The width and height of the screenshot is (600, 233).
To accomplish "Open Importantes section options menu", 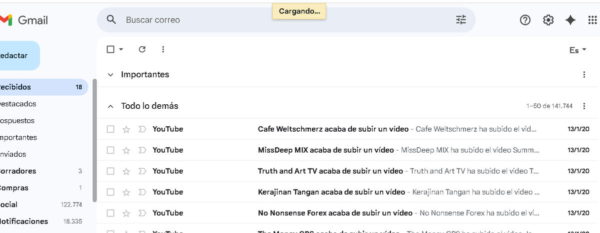I will click(584, 75).
